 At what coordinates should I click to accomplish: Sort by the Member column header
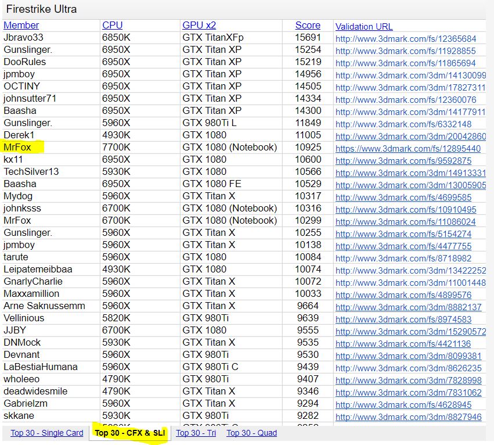click(21, 25)
